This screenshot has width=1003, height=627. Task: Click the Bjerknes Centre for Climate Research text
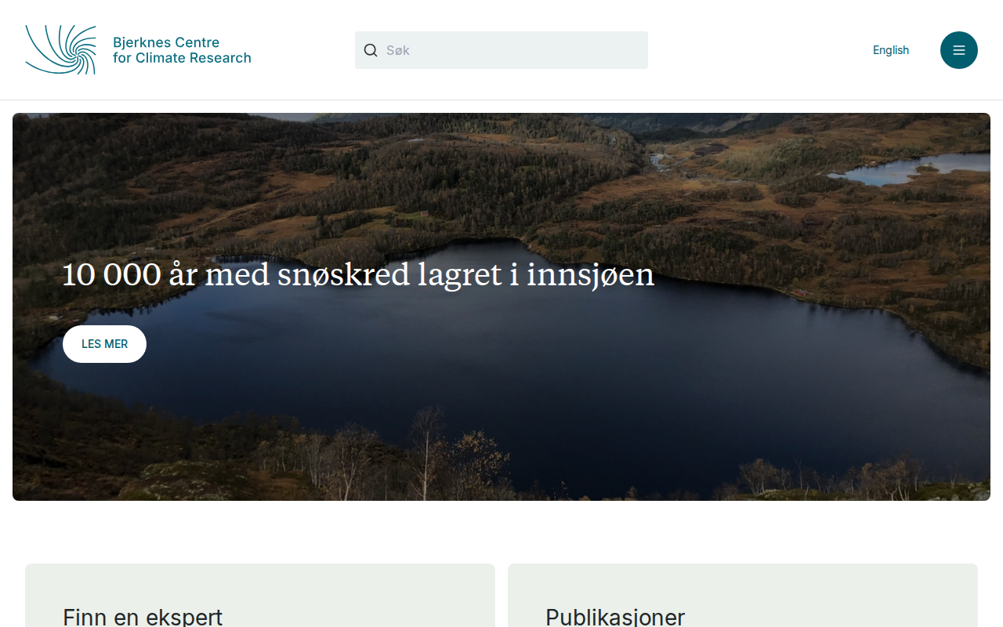tap(182, 50)
